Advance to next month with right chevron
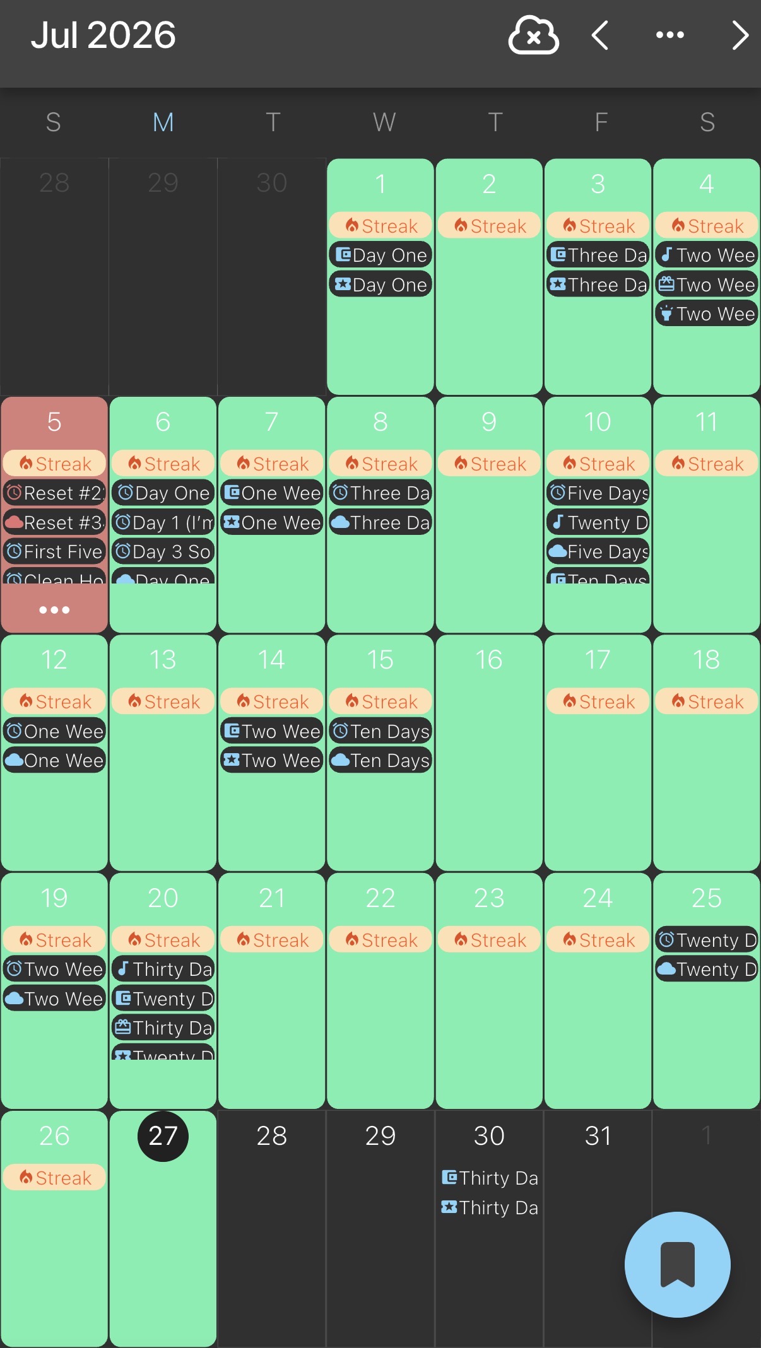The height and width of the screenshot is (1348, 761). point(740,35)
